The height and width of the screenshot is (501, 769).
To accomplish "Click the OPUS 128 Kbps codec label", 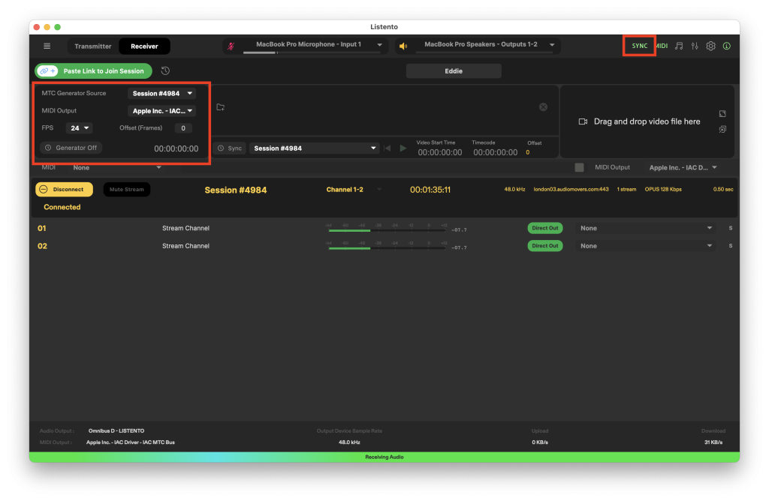I will 663,189.
